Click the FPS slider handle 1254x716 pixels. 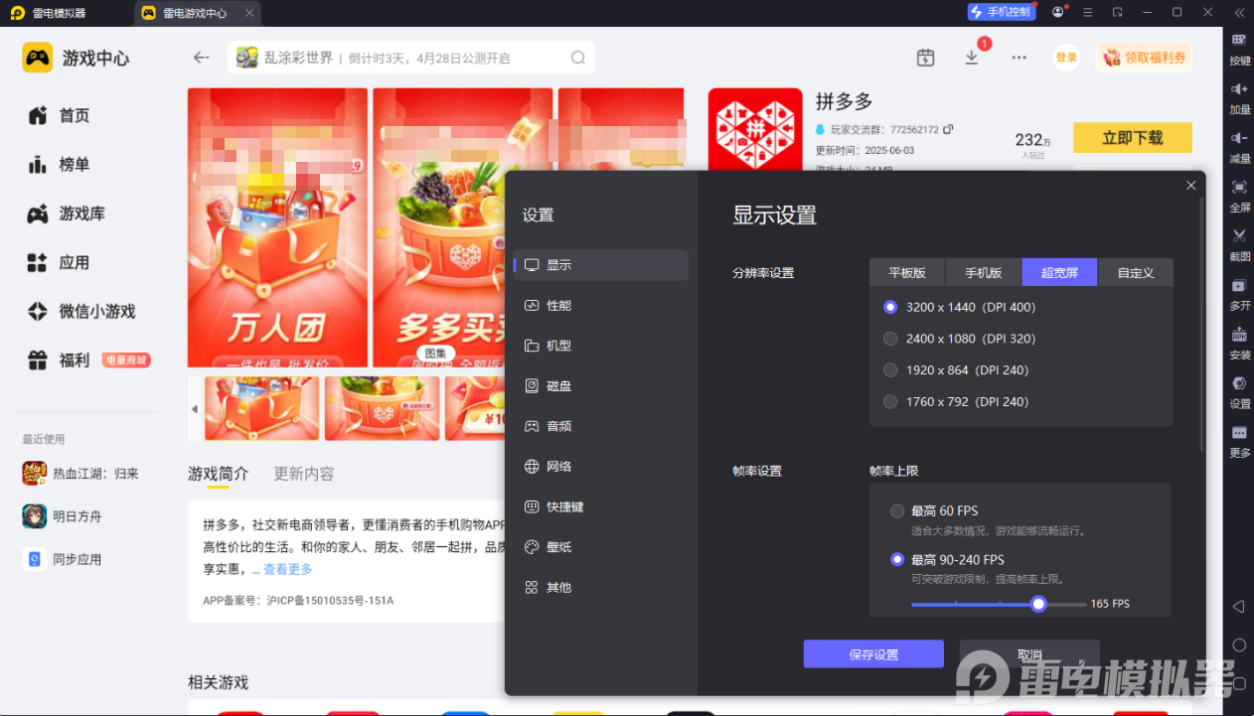[x=1038, y=604]
